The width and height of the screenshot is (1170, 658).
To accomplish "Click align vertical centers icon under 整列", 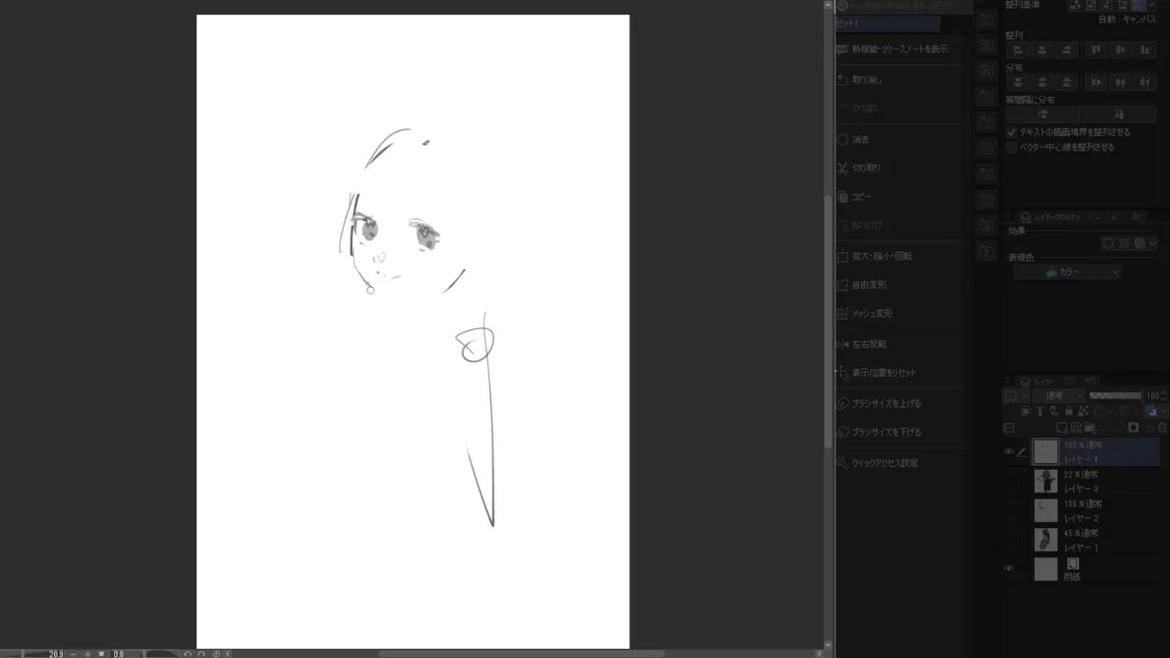I will click(x=1121, y=50).
